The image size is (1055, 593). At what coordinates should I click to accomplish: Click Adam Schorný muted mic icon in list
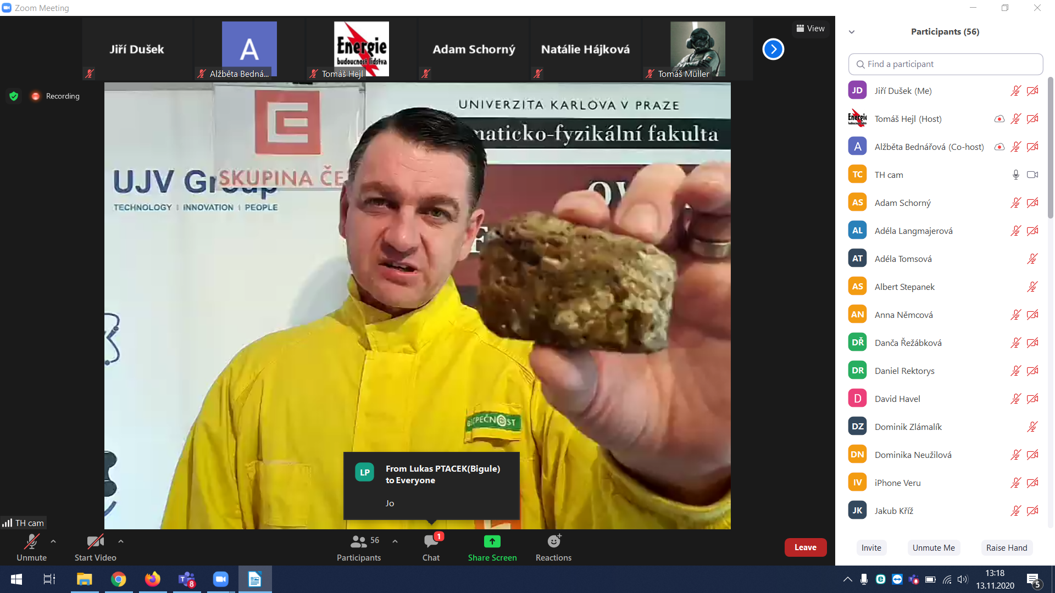click(1015, 203)
